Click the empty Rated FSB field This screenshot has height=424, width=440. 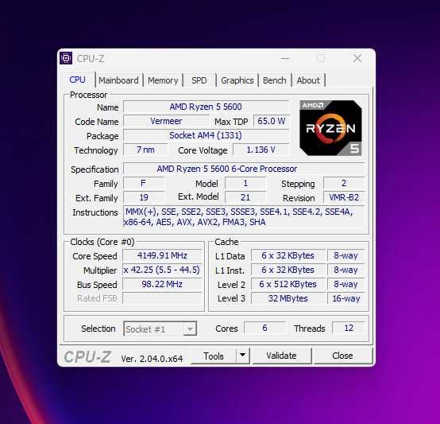point(162,298)
